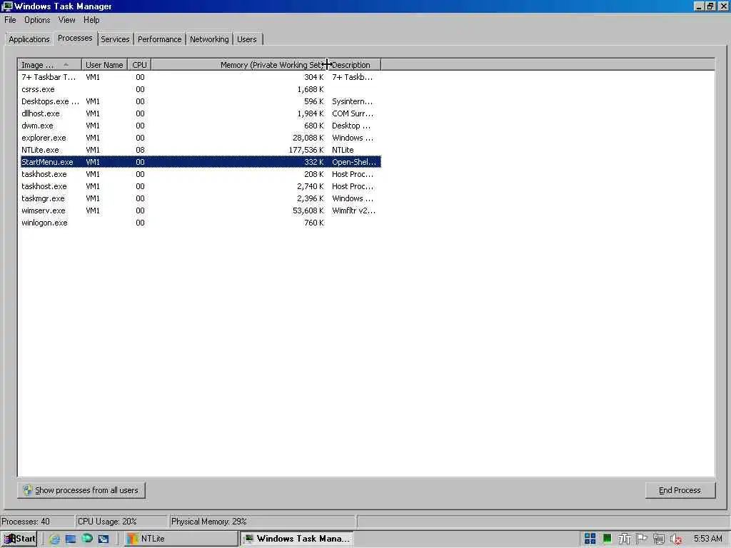The width and height of the screenshot is (731, 548).
Task: Open the View menu
Action: click(x=66, y=20)
